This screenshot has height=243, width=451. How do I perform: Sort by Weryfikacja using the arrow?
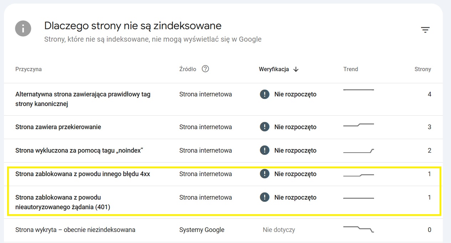296,69
